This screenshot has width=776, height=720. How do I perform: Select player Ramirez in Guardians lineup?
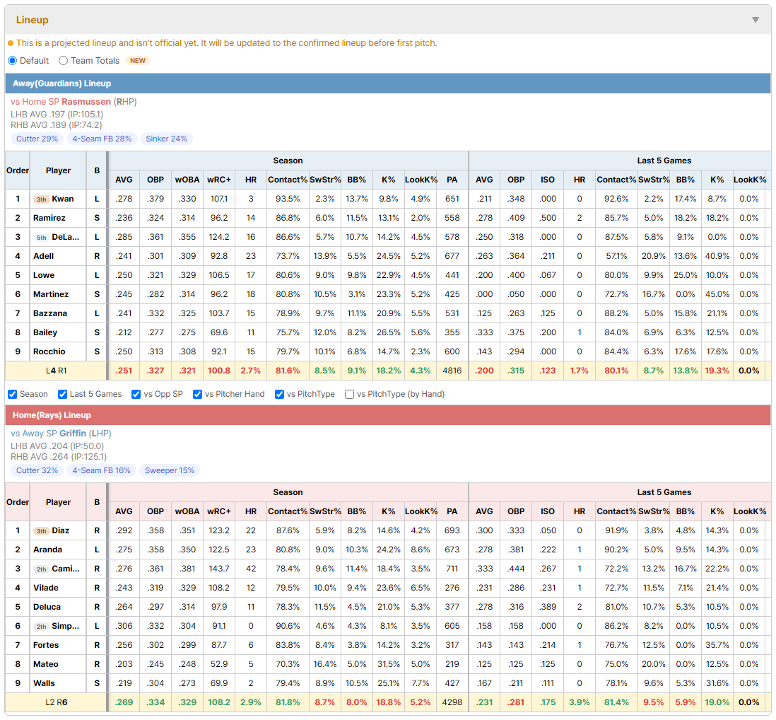click(x=49, y=218)
